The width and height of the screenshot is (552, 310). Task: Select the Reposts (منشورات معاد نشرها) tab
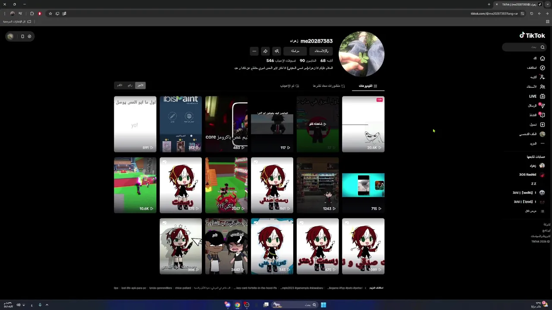click(x=329, y=86)
